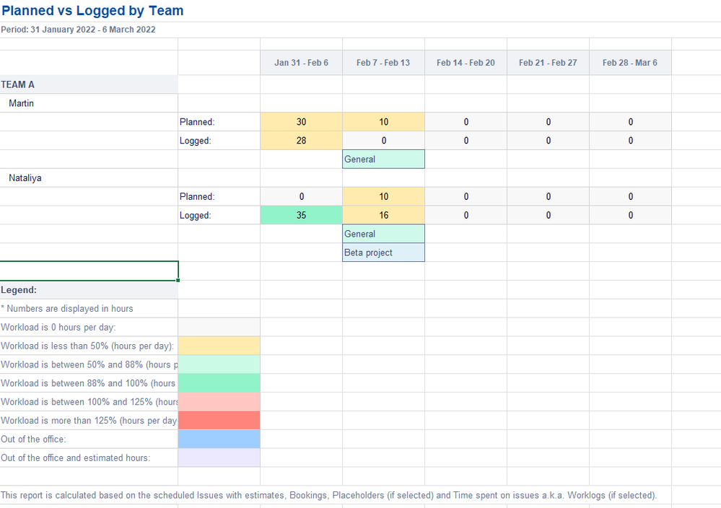721x508 pixels.
Task: Click 'Workload is between 100% and 125%' label
Action: point(89,402)
